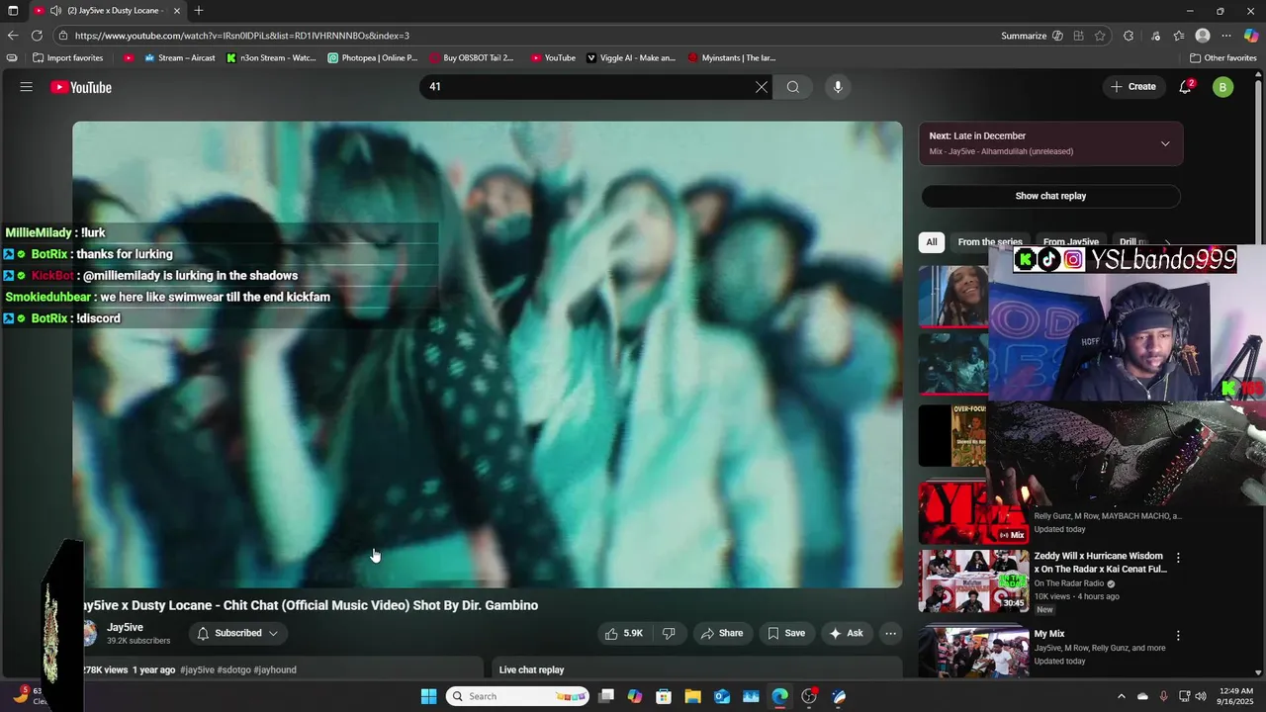Click the video player area
The height and width of the screenshot is (712, 1266).
pyautogui.click(x=488, y=355)
